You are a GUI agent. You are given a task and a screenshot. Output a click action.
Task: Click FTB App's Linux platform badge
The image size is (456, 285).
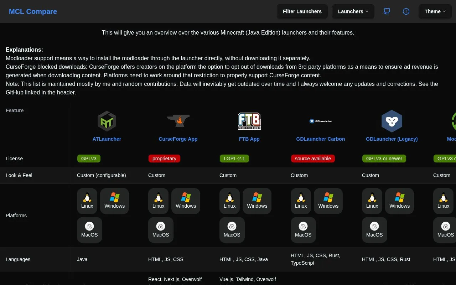pos(230,201)
